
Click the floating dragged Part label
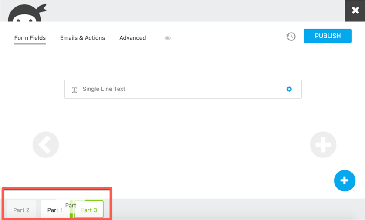[70, 205]
